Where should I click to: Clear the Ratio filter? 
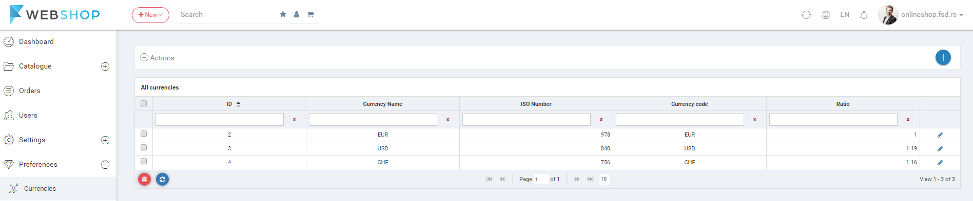coord(908,120)
